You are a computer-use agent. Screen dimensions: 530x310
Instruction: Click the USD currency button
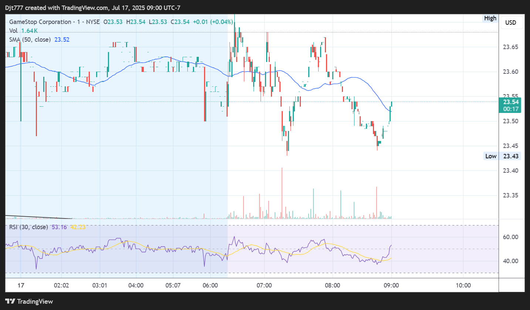click(511, 23)
